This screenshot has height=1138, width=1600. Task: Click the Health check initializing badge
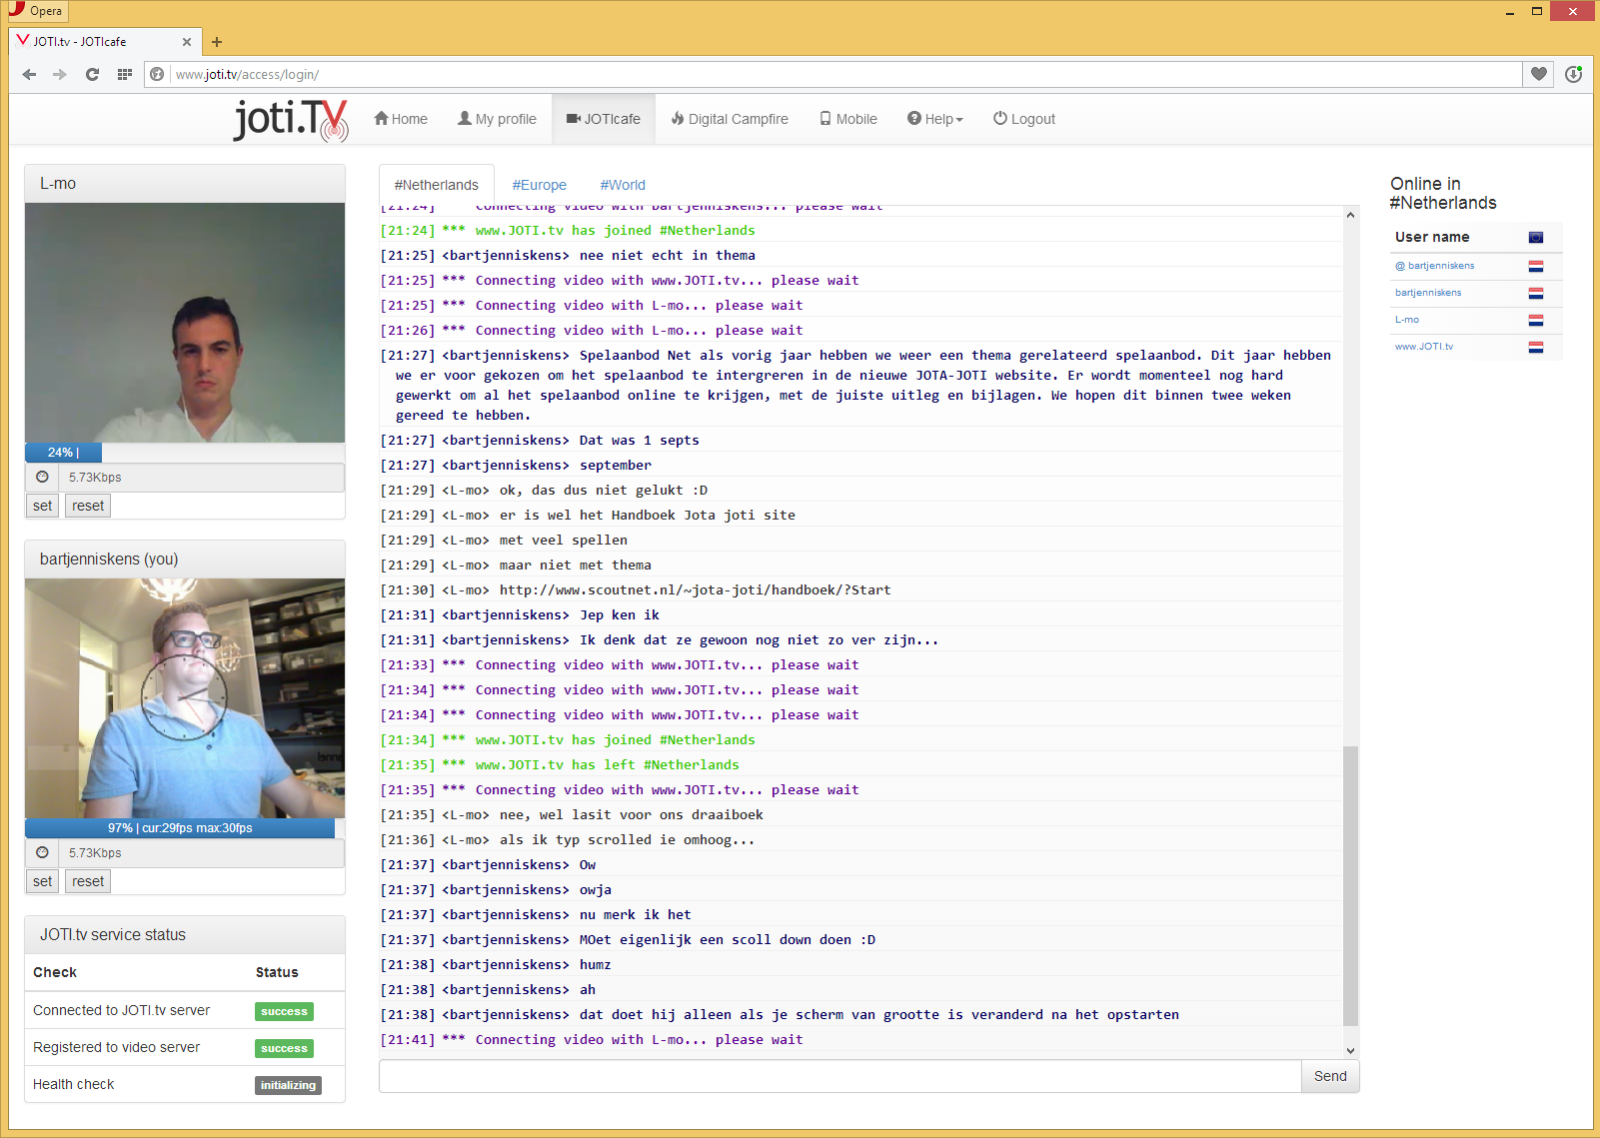288,1085
